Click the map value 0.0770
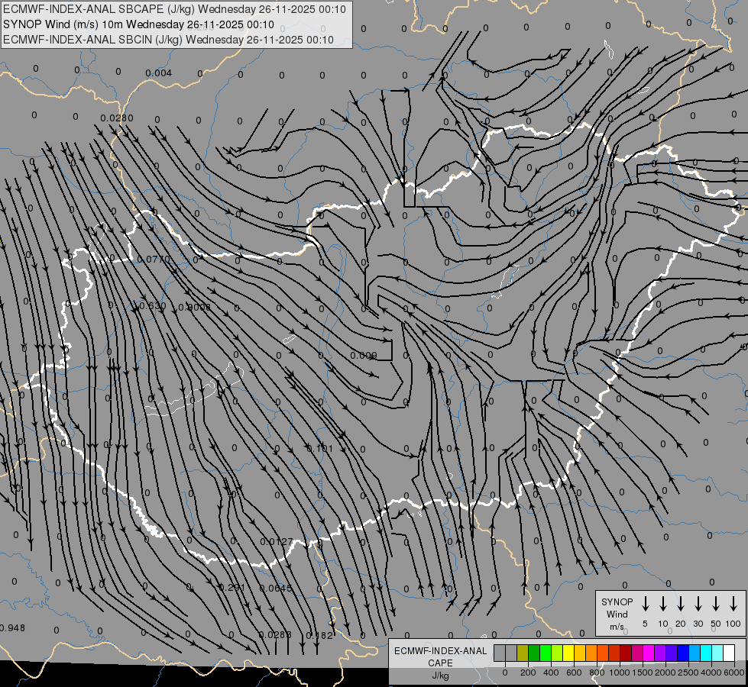Viewport: 748px width, 687px height. click(154, 260)
